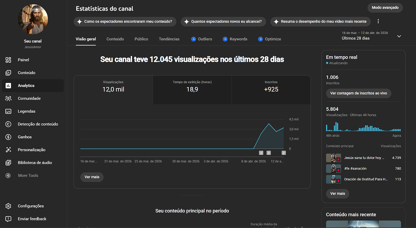Click the real-time 48-hour views bar chart
This screenshot has height=228, width=416.
(x=364, y=127)
